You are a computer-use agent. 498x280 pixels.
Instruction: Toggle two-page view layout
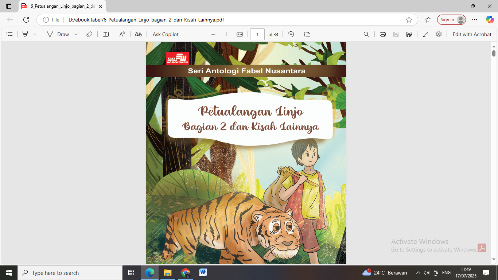point(307,34)
